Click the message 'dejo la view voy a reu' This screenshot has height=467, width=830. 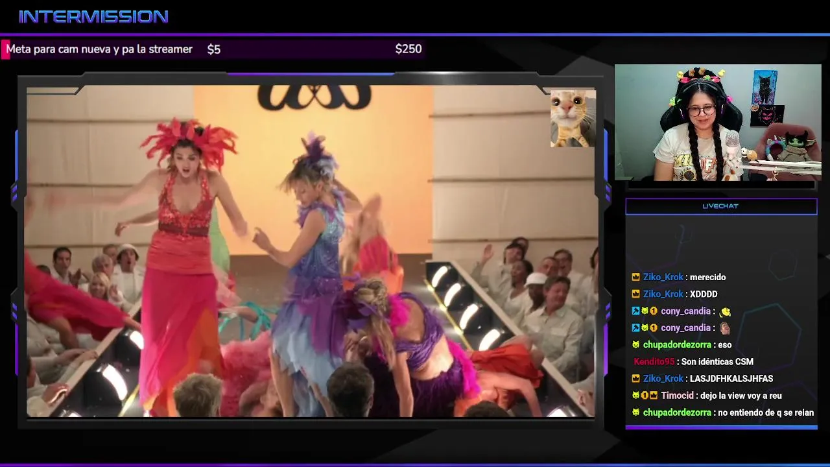pyautogui.click(x=742, y=395)
